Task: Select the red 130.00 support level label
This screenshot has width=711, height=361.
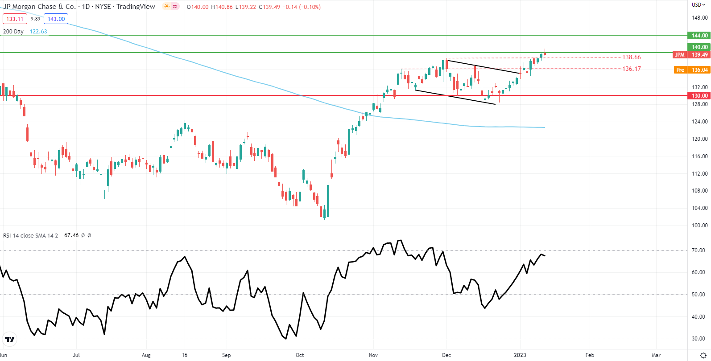Action: 699,96
